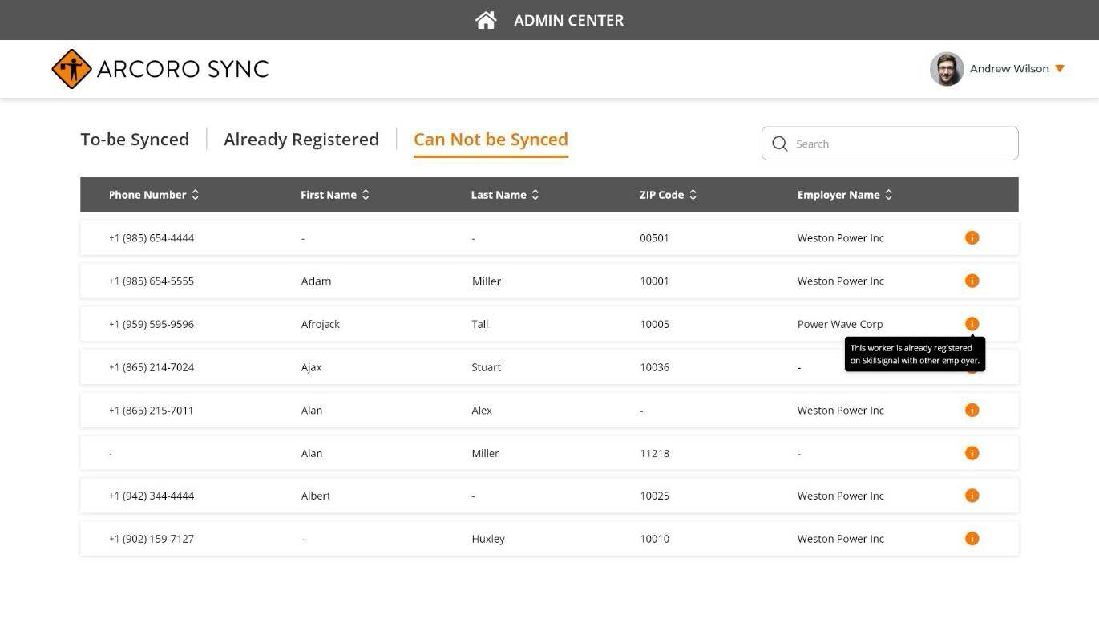Select phone number +1 (985) 654-5555
1099x619 pixels.
(152, 281)
